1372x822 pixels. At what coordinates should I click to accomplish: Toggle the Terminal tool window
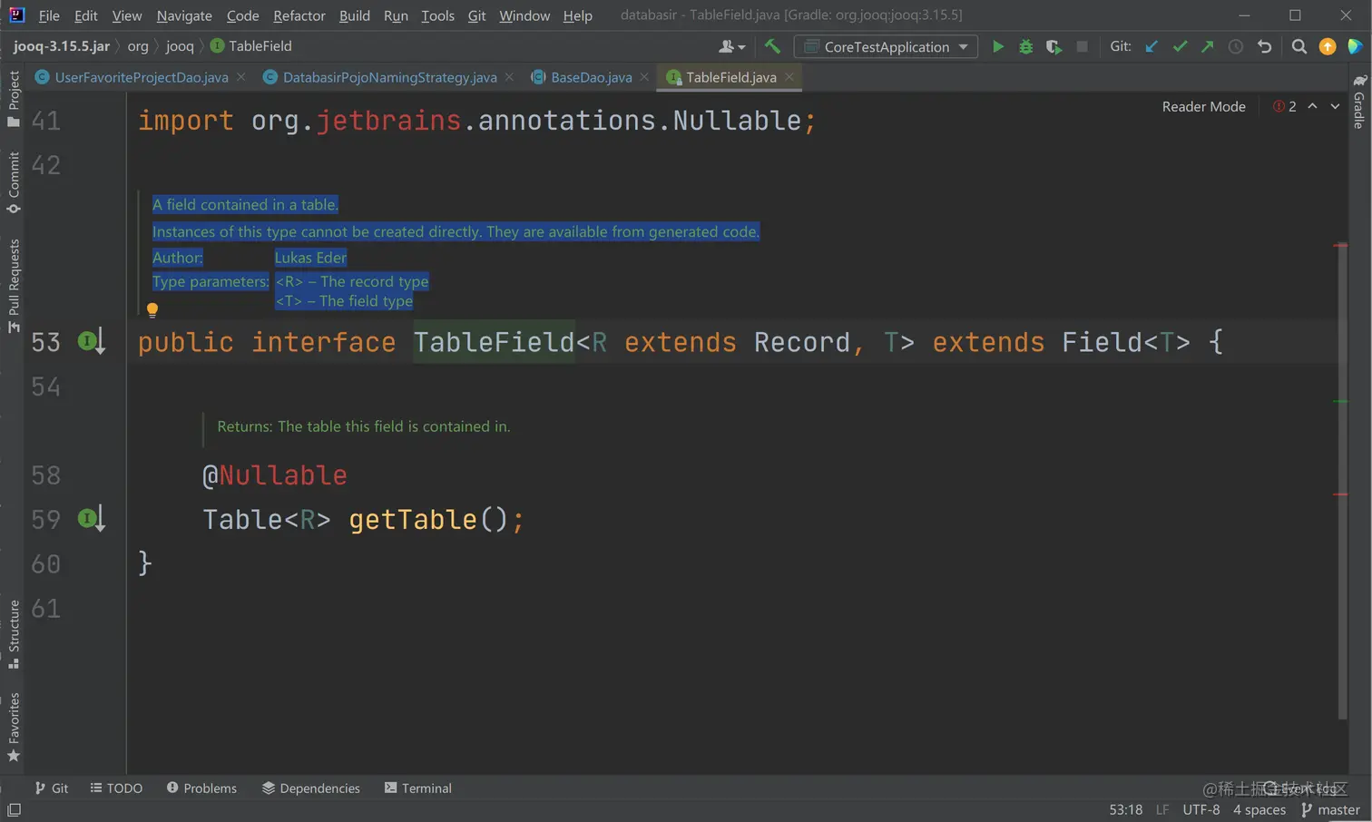pos(418,788)
